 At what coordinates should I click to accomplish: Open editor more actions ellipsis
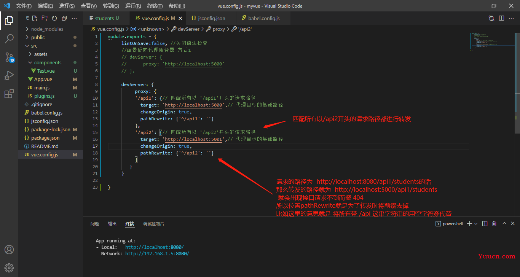(512, 18)
